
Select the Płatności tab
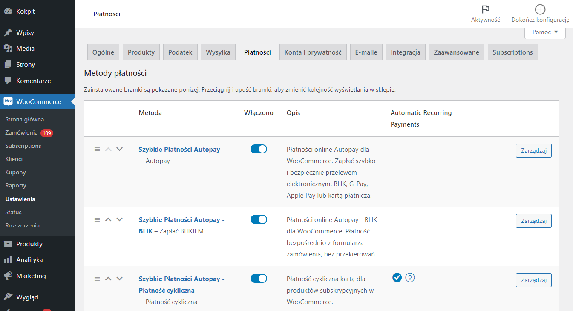tap(257, 52)
